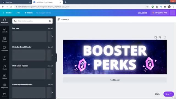Screen dimensions: 176x99
Task: Open the Uploads sidebar panel
Action: [x=5, y=30]
